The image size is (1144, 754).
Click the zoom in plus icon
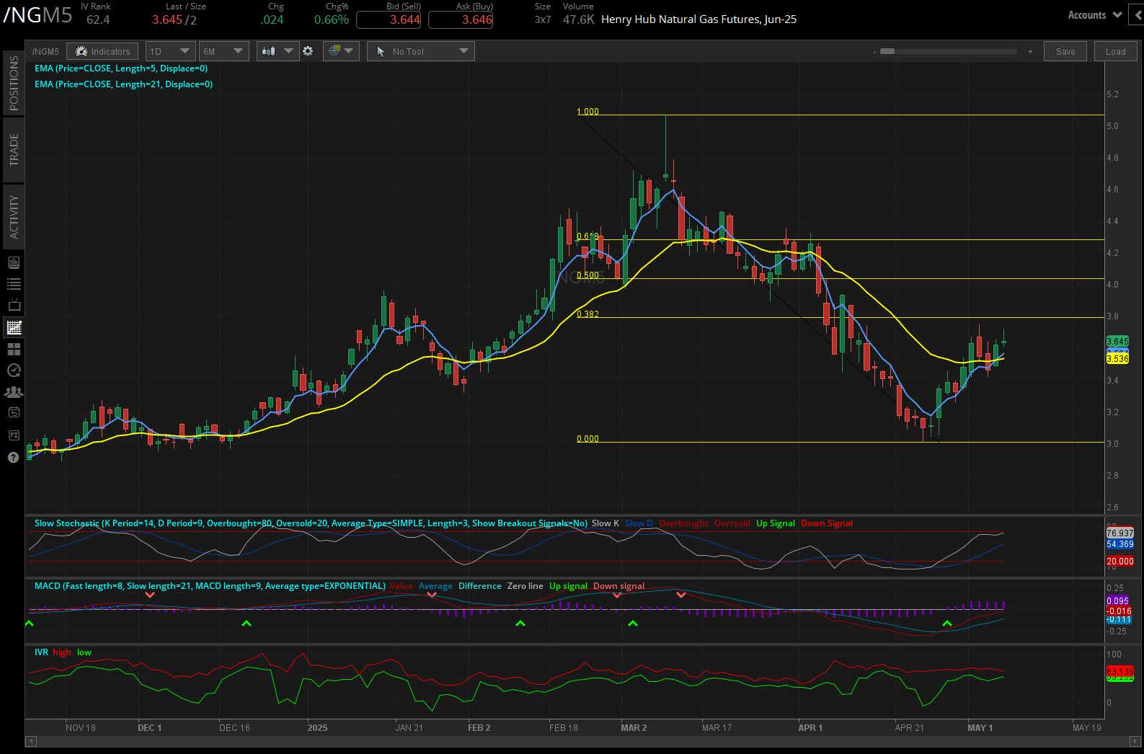click(1030, 52)
